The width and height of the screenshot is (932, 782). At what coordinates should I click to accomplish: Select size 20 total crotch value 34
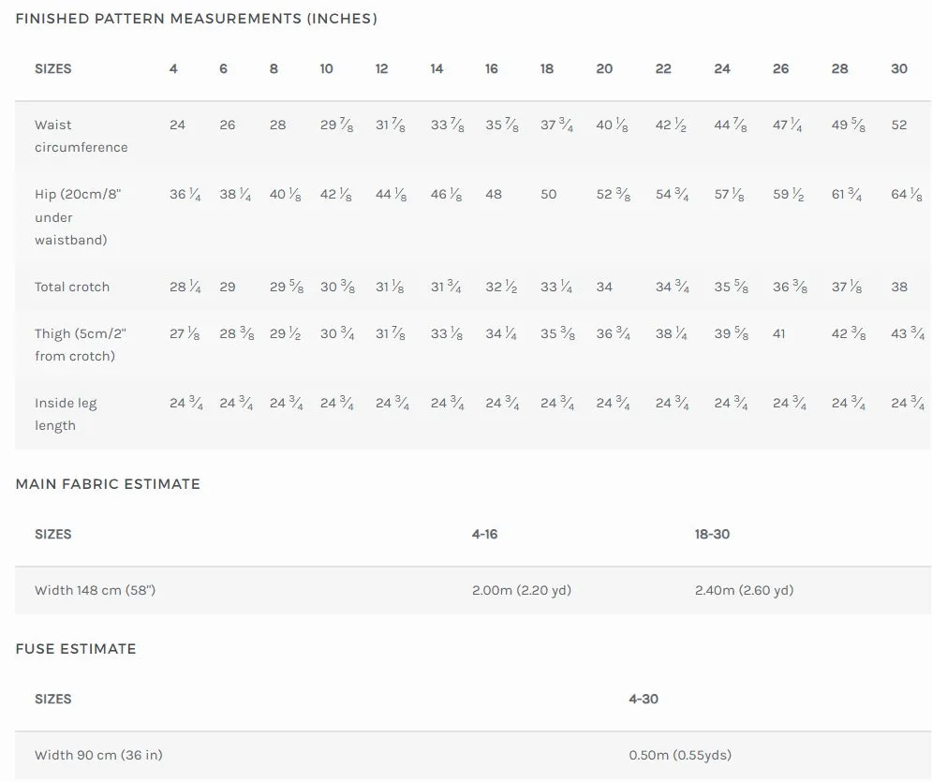[x=604, y=287]
